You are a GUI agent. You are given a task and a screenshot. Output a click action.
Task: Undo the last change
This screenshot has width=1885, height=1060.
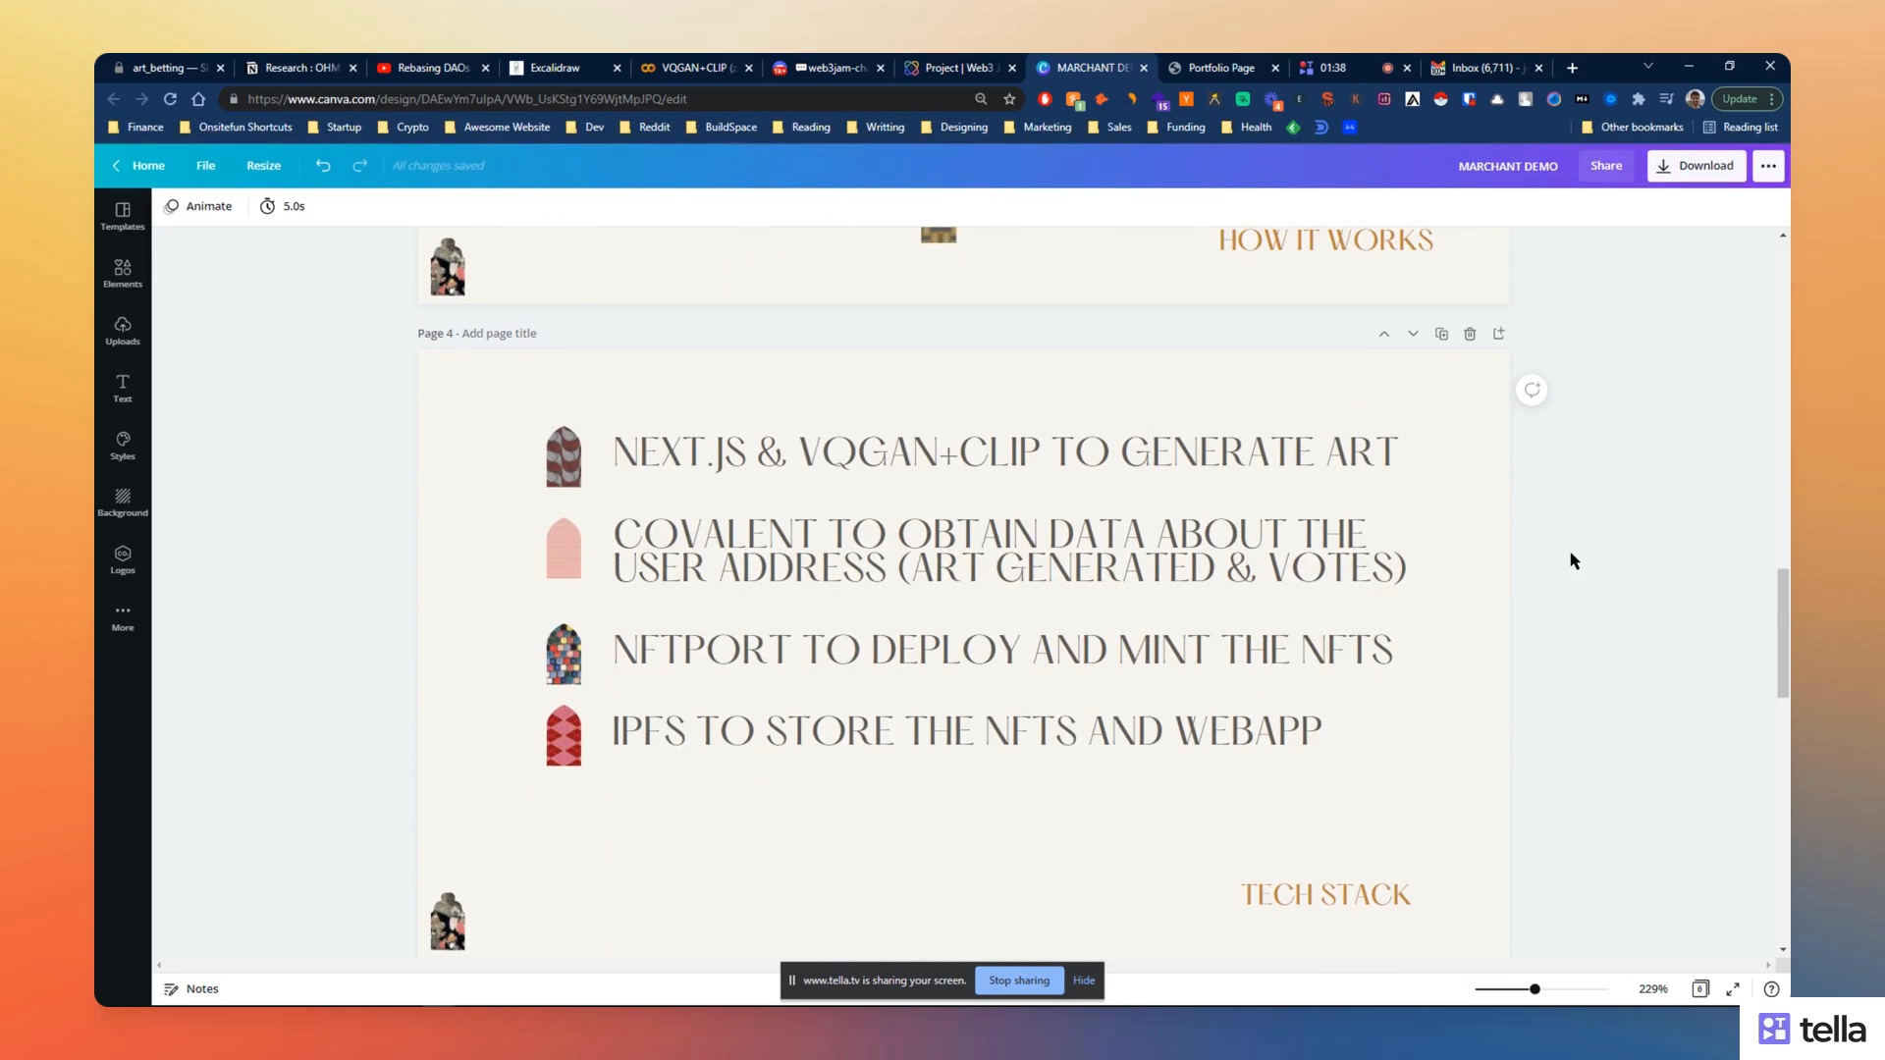pos(323,166)
